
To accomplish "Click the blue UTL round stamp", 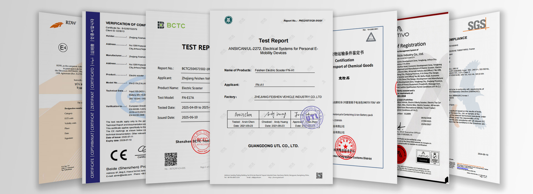I will (311, 118).
